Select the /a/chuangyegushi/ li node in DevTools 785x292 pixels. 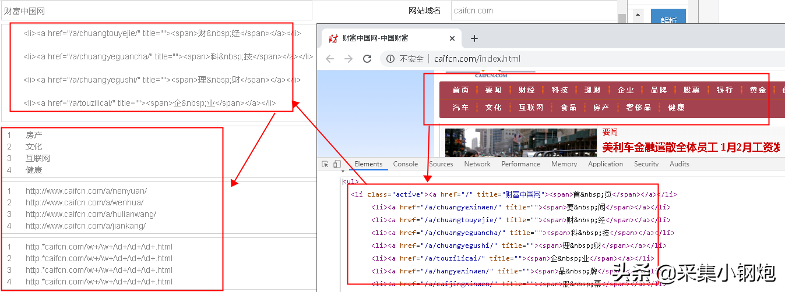(x=519, y=245)
